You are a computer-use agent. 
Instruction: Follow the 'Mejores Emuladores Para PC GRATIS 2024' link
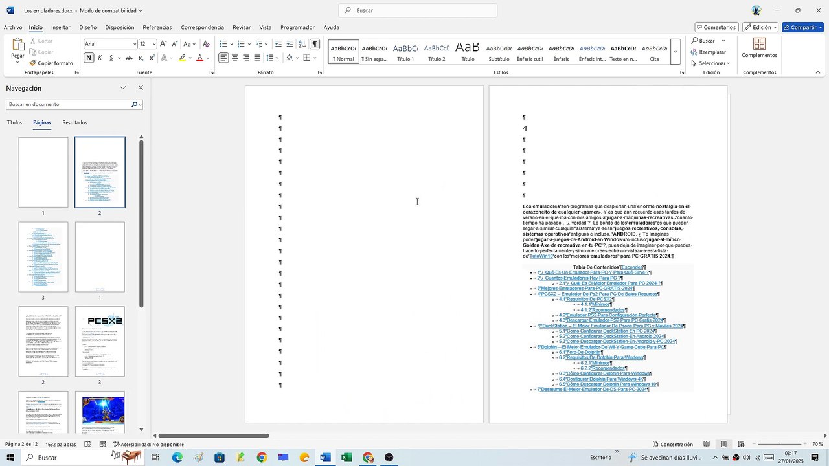click(x=588, y=289)
